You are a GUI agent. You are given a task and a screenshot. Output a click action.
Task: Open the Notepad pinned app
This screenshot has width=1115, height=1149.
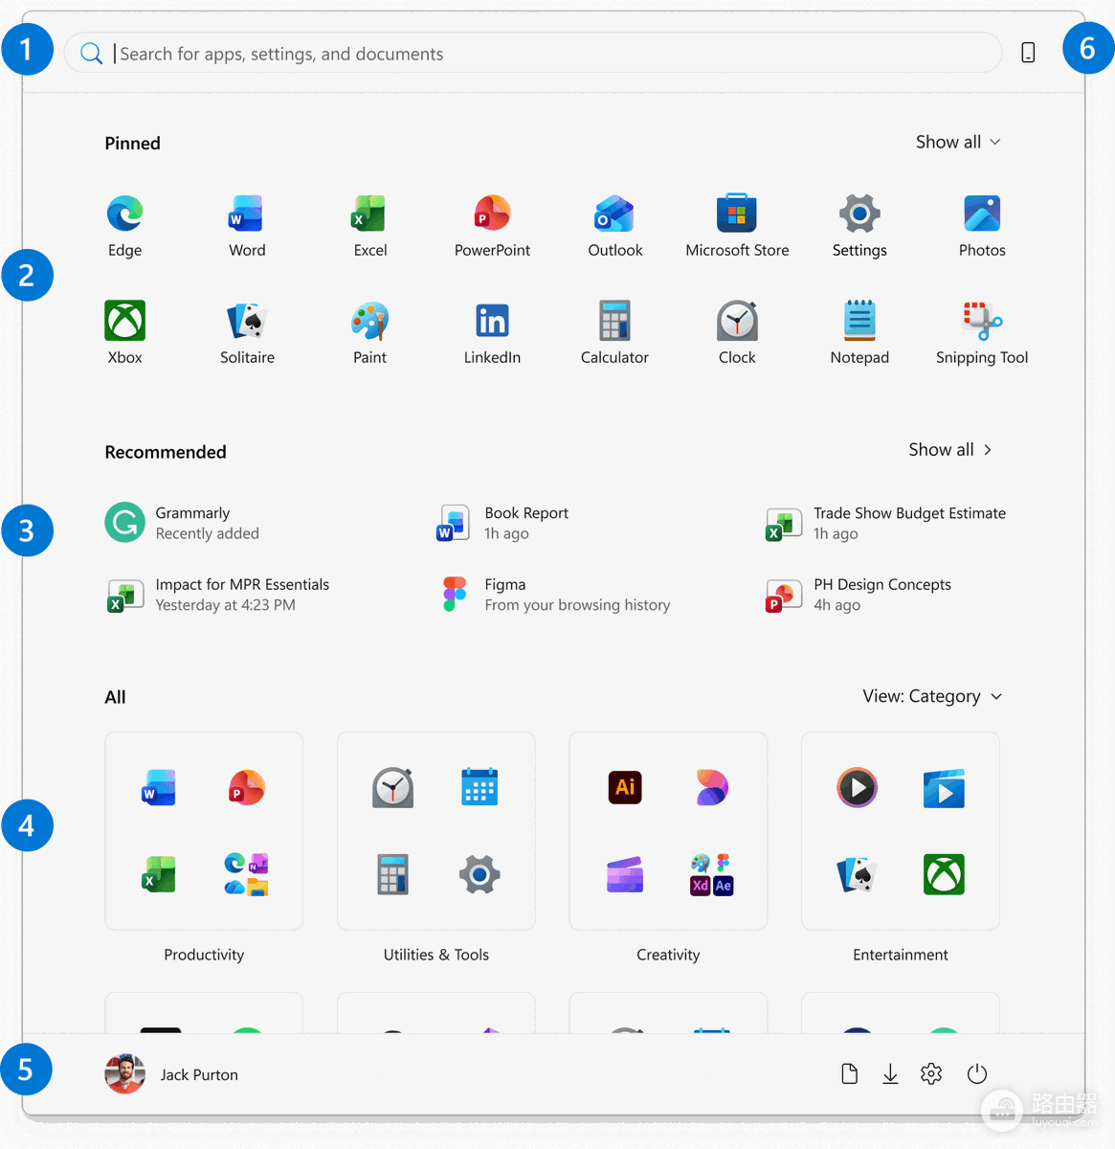click(x=859, y=333)
